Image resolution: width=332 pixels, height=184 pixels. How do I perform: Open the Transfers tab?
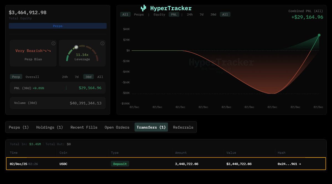point(151,127)
